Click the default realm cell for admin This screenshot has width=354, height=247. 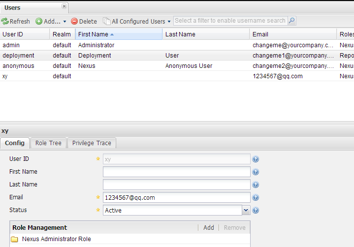coord(62,45)
